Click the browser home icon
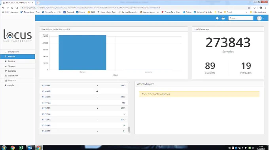 [17, 8]
